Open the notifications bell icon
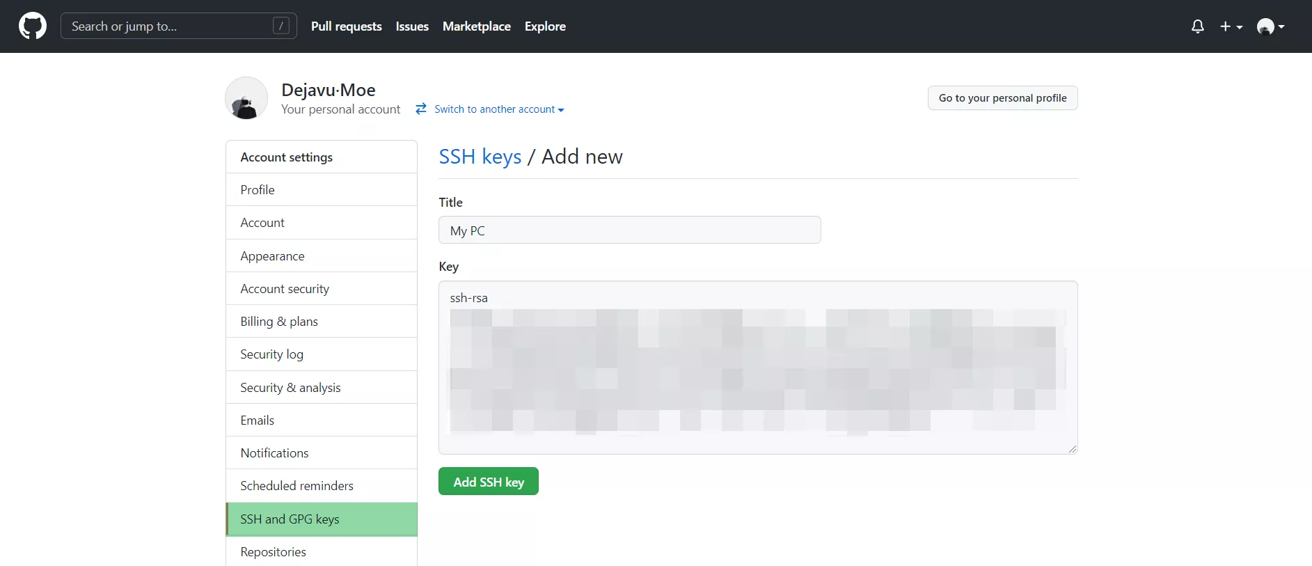1312x566 pixels. 1197,26
